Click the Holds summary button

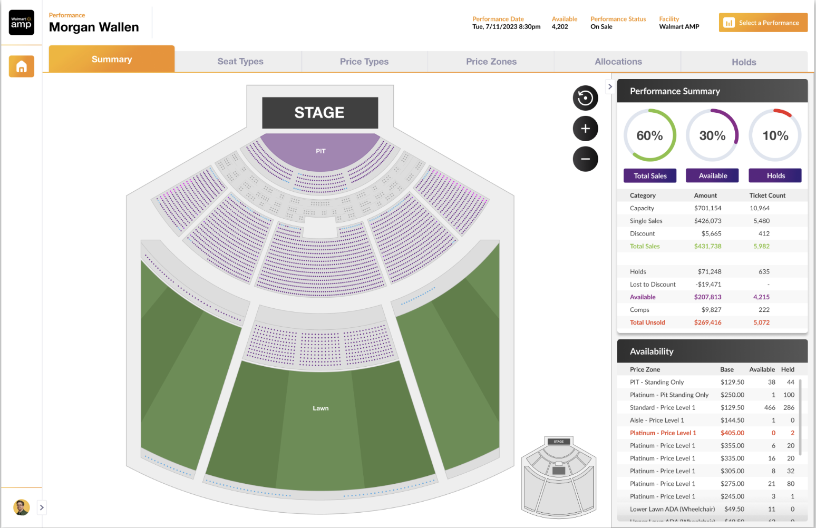775,175
